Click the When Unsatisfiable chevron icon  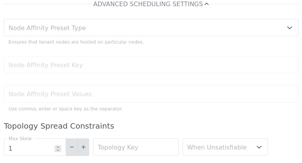point(259,147)
